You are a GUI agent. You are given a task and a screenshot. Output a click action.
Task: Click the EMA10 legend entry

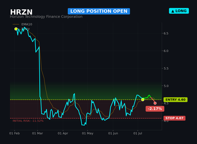click(x=22, y=24)
